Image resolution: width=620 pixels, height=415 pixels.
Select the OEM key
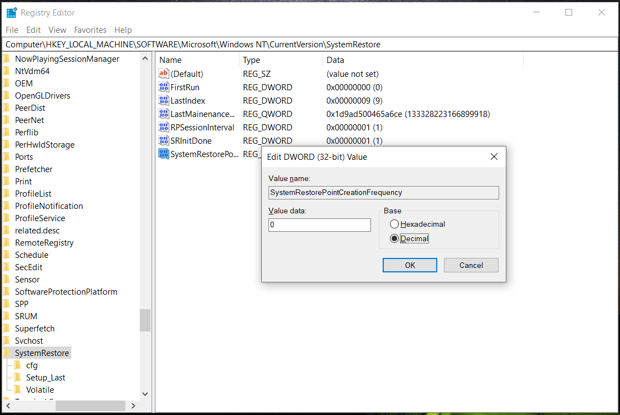24,84
